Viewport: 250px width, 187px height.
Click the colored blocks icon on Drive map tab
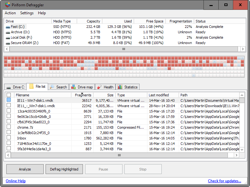73,87
